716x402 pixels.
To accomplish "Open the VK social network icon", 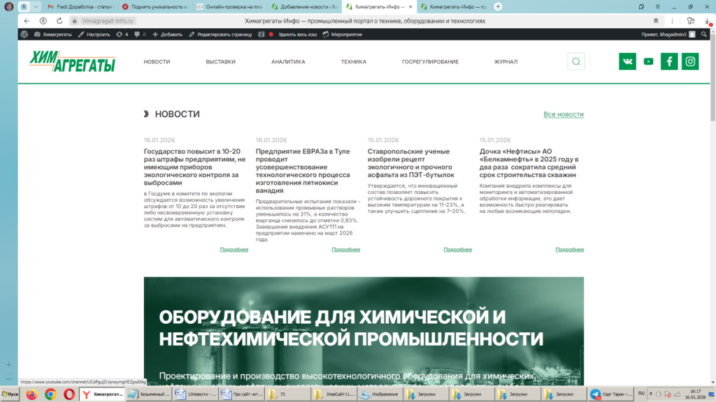I will point(627,61).
